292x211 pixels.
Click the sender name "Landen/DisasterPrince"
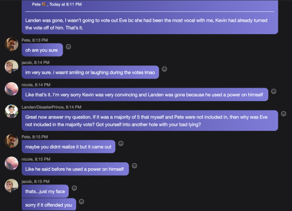coord(43,107)
